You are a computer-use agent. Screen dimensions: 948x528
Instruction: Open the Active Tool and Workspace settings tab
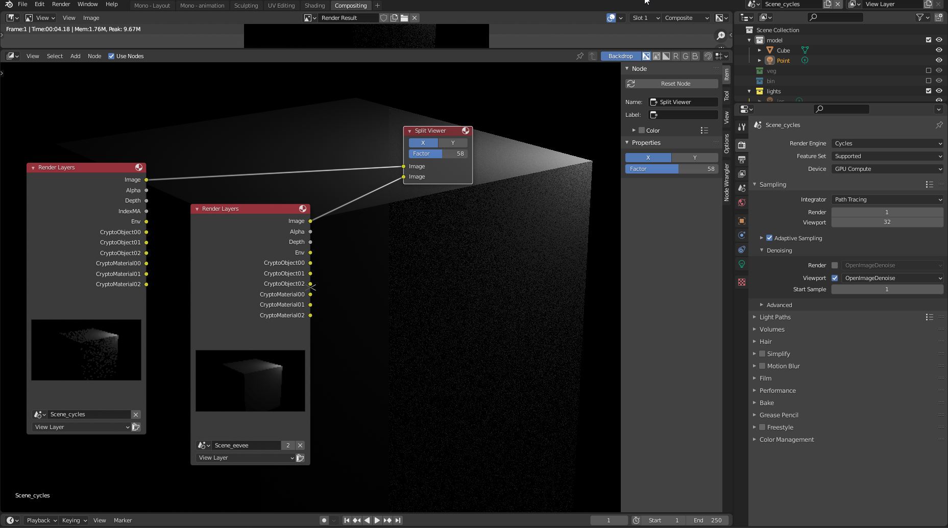pos(742,127)
